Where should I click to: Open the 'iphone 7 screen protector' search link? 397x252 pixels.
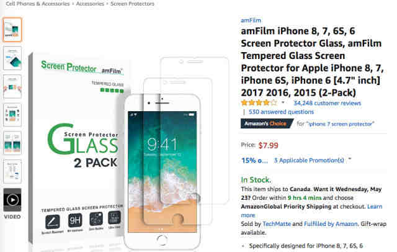tap(341, 124)
